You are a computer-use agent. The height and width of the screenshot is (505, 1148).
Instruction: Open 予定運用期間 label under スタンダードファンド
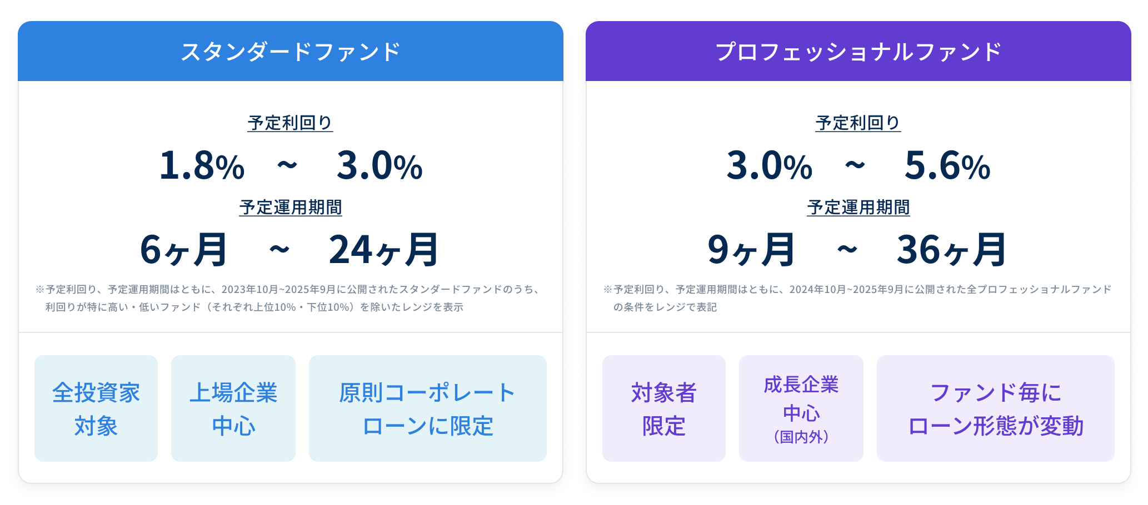(x=290, y=207)
